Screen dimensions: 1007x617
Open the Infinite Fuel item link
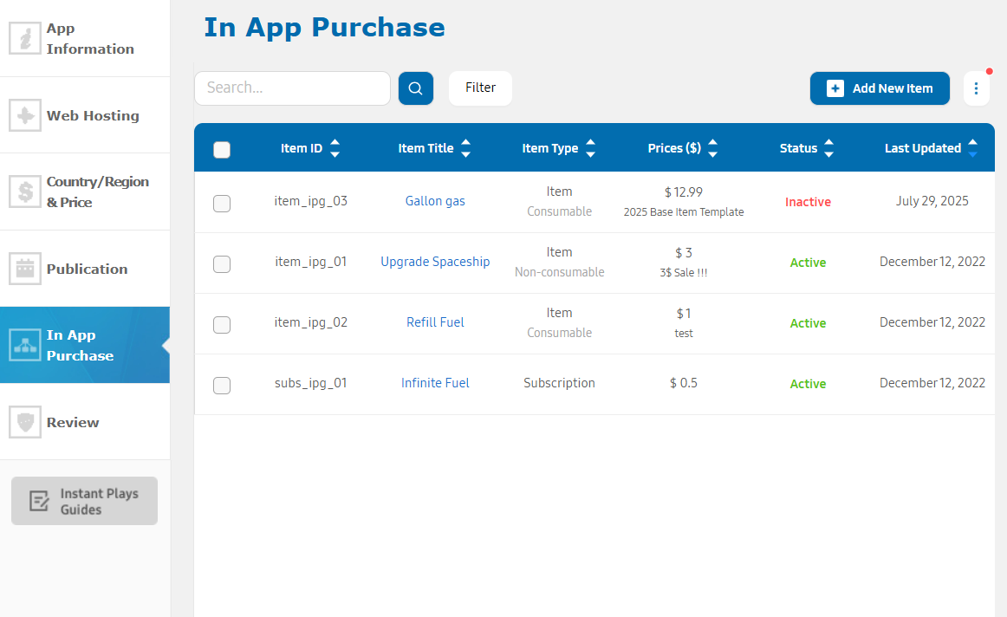[x=435, y=383]
